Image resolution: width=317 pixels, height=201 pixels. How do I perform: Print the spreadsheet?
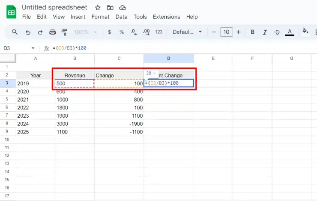click(53, 32)
